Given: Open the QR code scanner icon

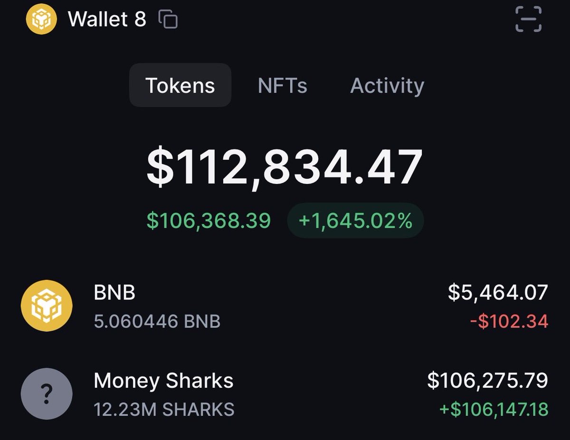Looking at the screenshot, I should (x=528, y=19).
